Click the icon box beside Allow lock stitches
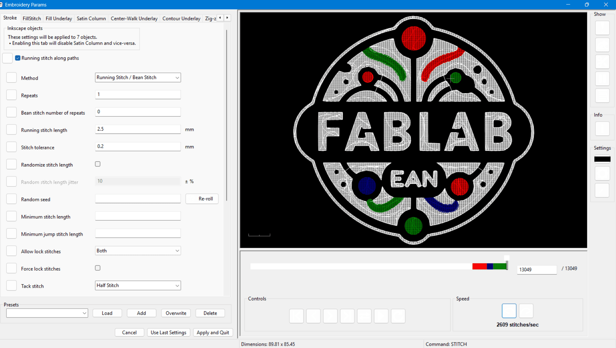616x348 pixels. pyautogui.click(x=11, y=251)
